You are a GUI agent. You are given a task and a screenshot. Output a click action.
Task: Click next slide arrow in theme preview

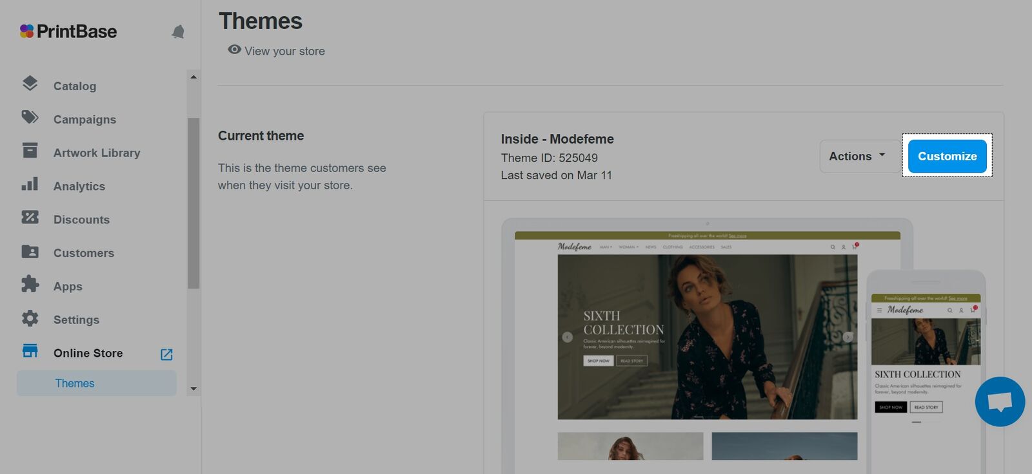click(848, 337)
